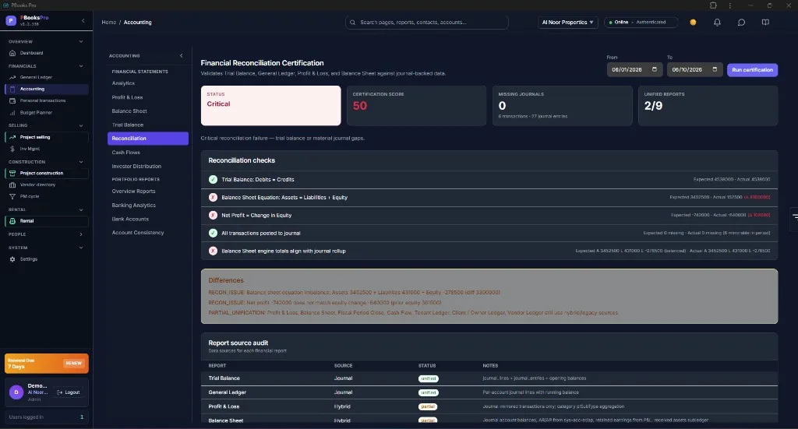Viewport: 798px width, 429px height.
Task: Click the search magnifier icon
Action: 353,23
